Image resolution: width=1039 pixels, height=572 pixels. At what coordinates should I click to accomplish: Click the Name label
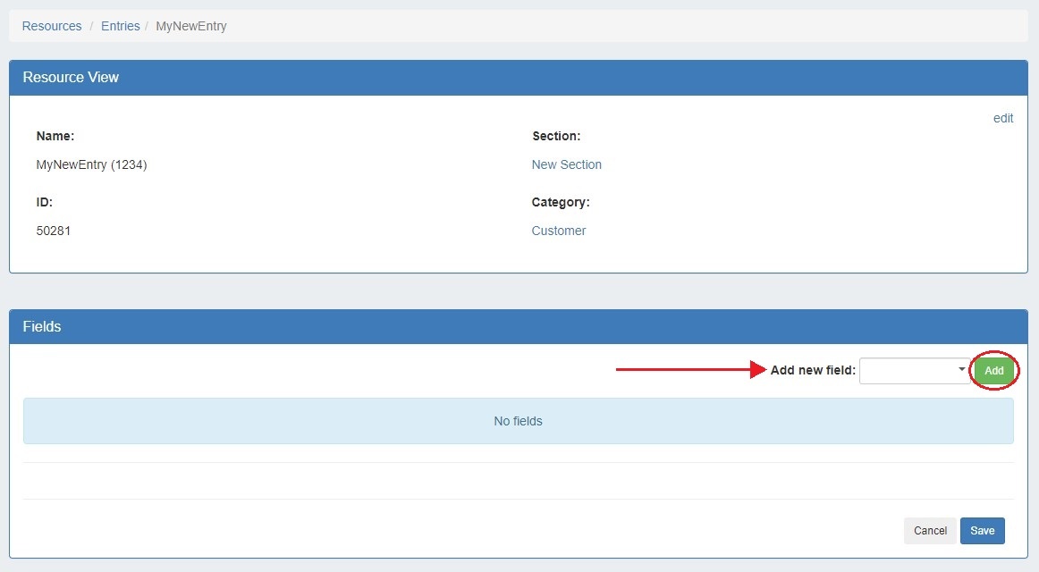pos(55,136)
